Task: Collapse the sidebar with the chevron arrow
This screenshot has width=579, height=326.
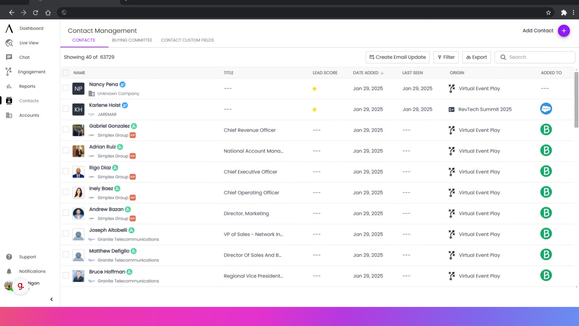Action: [x=52, y=299]
